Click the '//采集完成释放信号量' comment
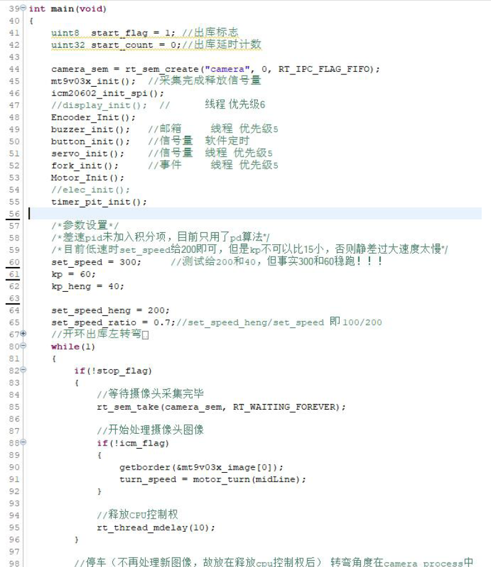 click(x=205, y=81)
